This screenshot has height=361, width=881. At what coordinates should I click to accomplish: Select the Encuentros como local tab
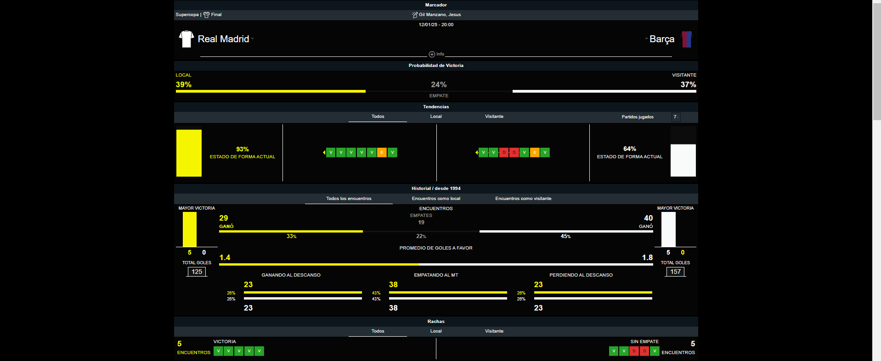click(436, 199)
